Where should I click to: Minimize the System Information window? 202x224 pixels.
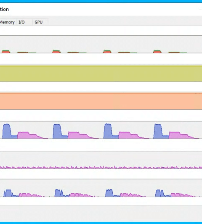pyautogui.click(x=200, y=9)
